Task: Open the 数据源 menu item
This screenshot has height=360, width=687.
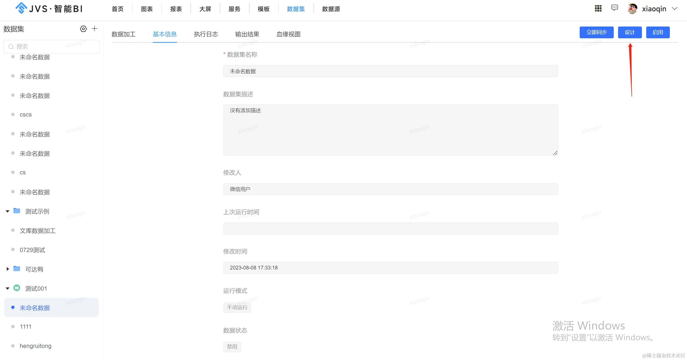Action: coord(331,9)
